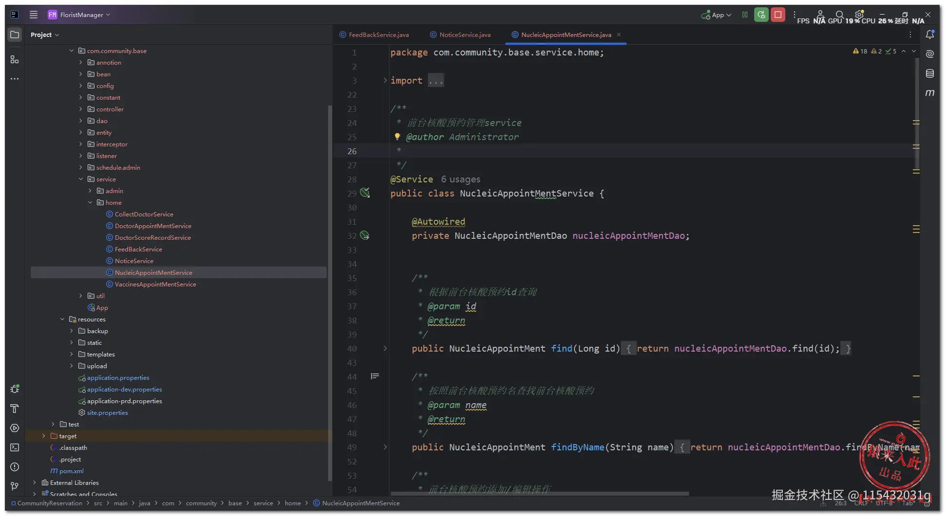Viewport: 945px width, 516px height.
Task: Open the Build hammer tool window
Action: [15, 409]
